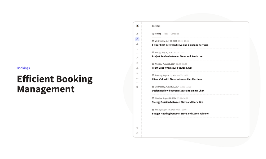The height and width of the screenshot is (159, 266).
Task: Switch to the Upcoming tab
Action: click(x=156, y=34)
